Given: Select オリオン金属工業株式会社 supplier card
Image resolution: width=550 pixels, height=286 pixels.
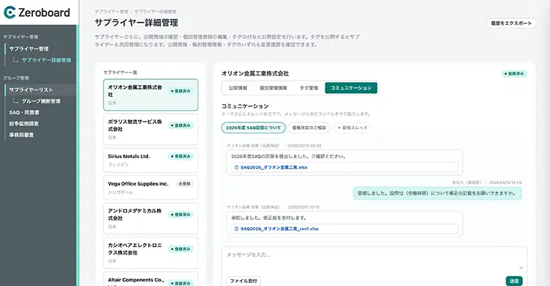Looking at the screenshot, I should (x=150, y=95).
